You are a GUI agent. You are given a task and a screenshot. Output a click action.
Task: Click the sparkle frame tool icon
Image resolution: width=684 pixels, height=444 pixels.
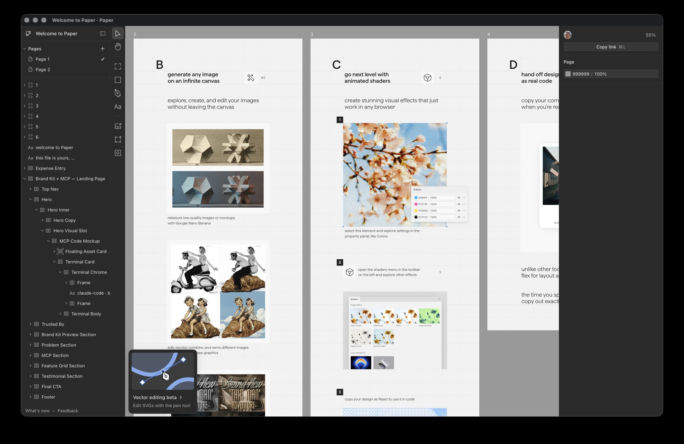[x=118, y=140]
